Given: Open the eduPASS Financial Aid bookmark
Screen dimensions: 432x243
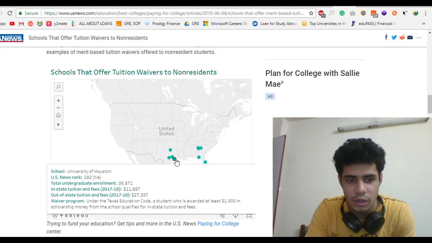Looking at the screenshot, I should point(373,24).
